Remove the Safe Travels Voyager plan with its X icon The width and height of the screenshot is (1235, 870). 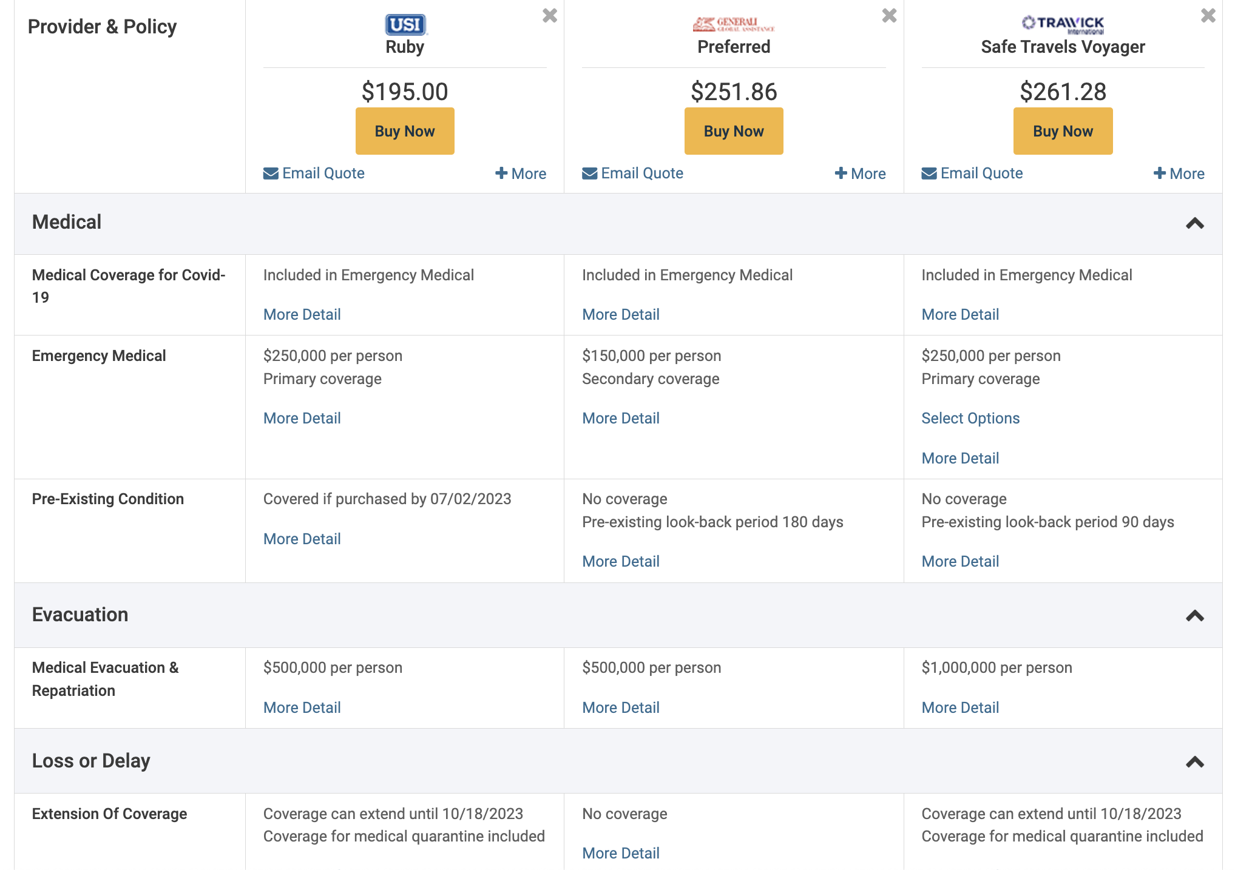tap(1208, 15)
